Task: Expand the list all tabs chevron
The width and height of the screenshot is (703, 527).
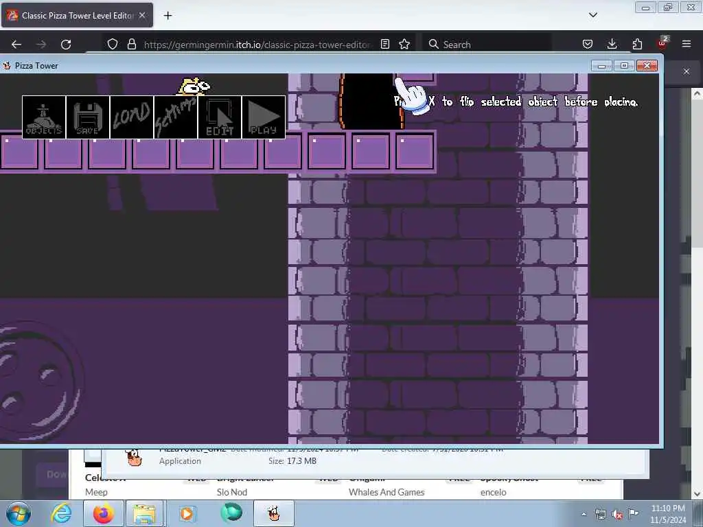Action: click(592, 15)
